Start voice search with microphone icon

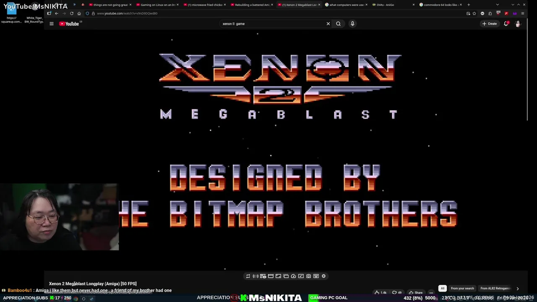tap(352, 24)
